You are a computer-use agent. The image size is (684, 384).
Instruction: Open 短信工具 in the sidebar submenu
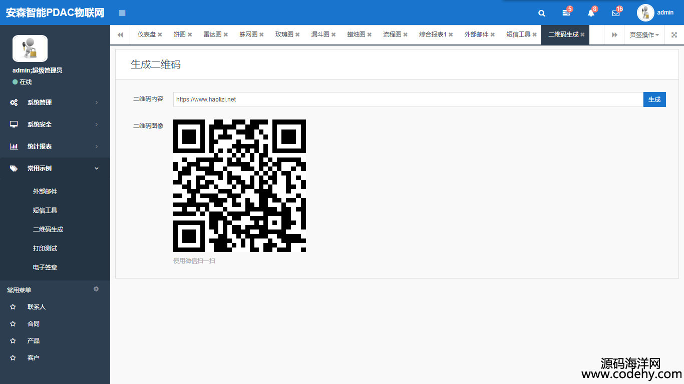pos(45,210)
